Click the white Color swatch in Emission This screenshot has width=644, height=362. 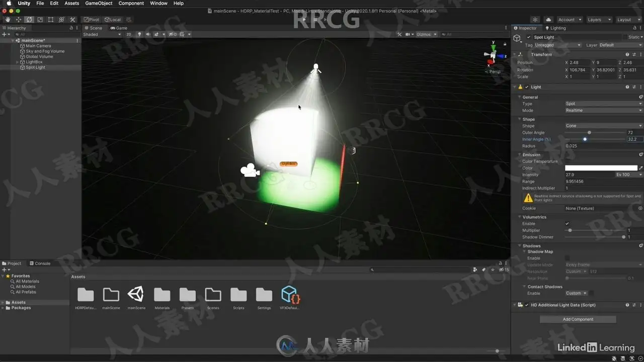coord(601,168)
